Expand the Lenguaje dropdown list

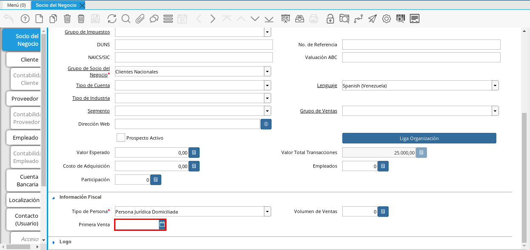click(495, 86)
